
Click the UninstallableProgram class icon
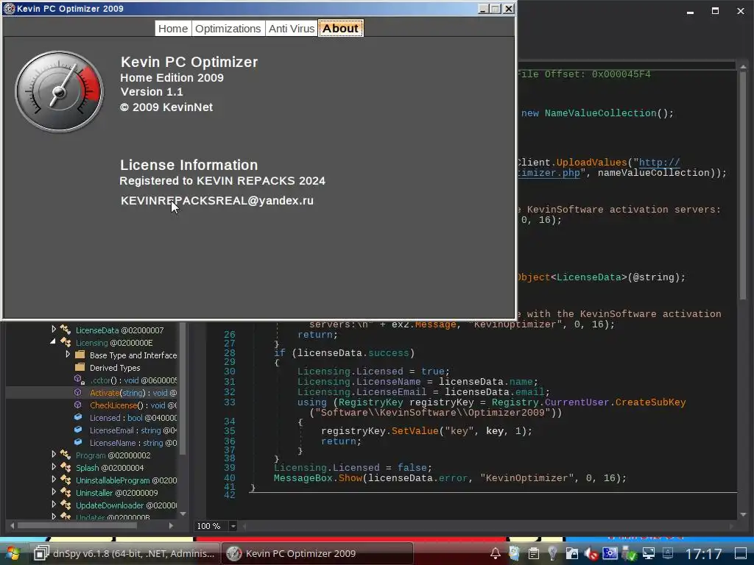tap(66, 480)
